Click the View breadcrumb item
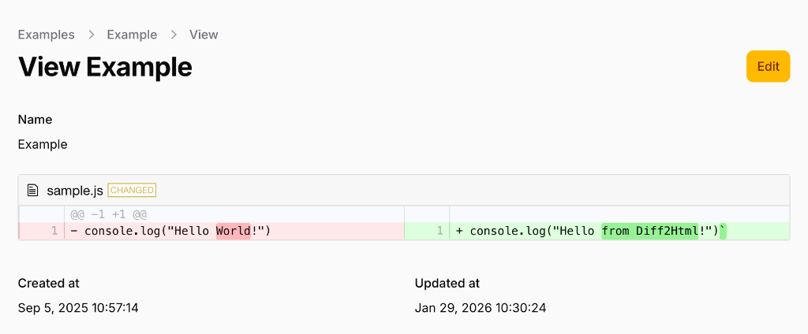 pyautogui.click(x=204, y=35)
